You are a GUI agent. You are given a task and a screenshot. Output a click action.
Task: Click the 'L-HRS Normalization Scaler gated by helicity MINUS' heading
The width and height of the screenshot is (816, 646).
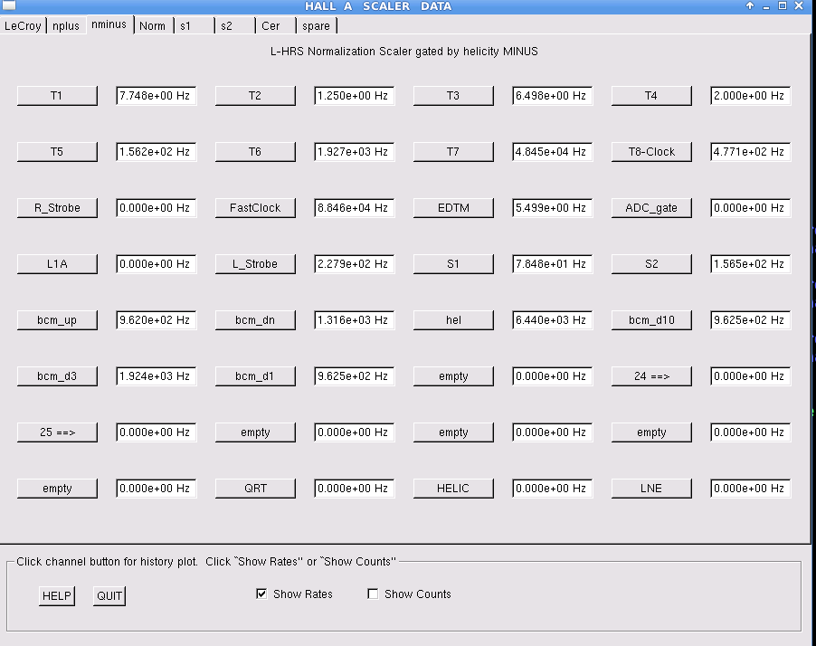(x=404, y=52)
